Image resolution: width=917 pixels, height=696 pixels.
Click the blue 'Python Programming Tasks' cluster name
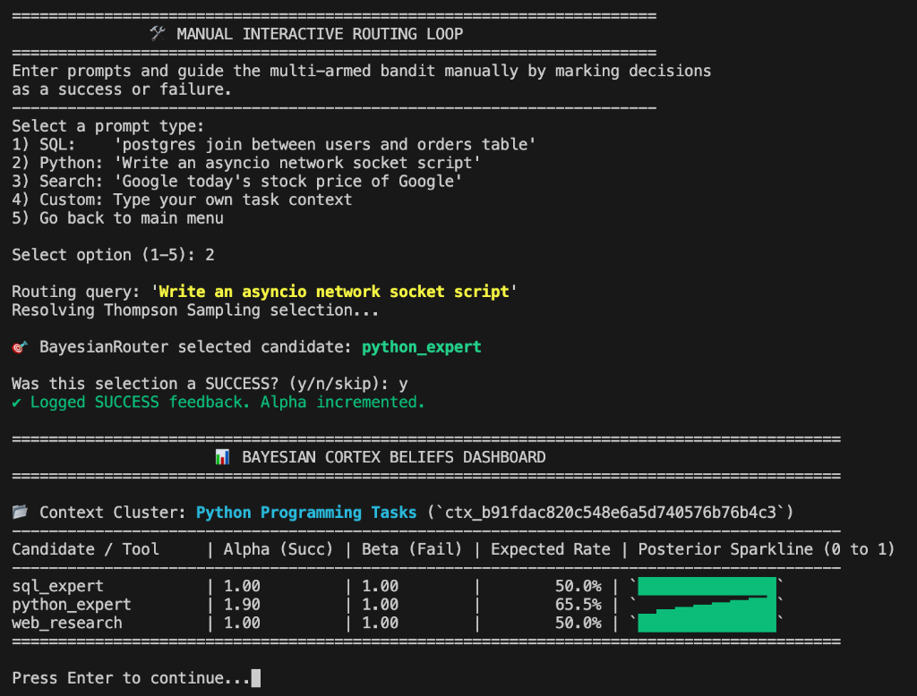306,513
